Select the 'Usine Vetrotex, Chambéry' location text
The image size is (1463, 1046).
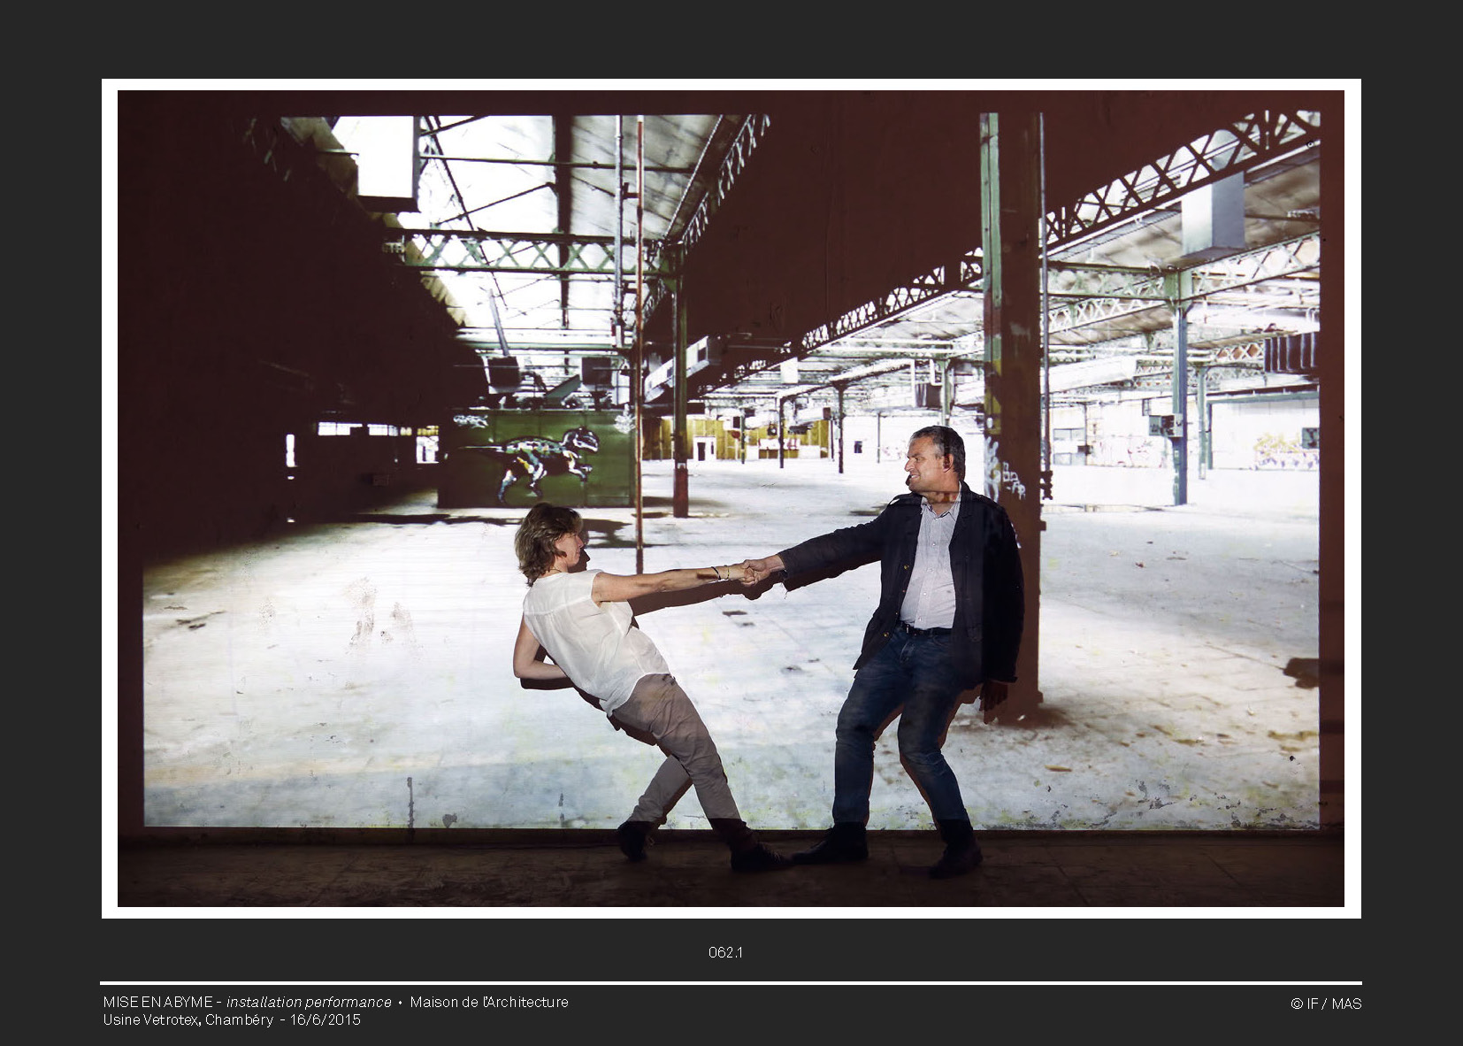(x=188, y=1019)
